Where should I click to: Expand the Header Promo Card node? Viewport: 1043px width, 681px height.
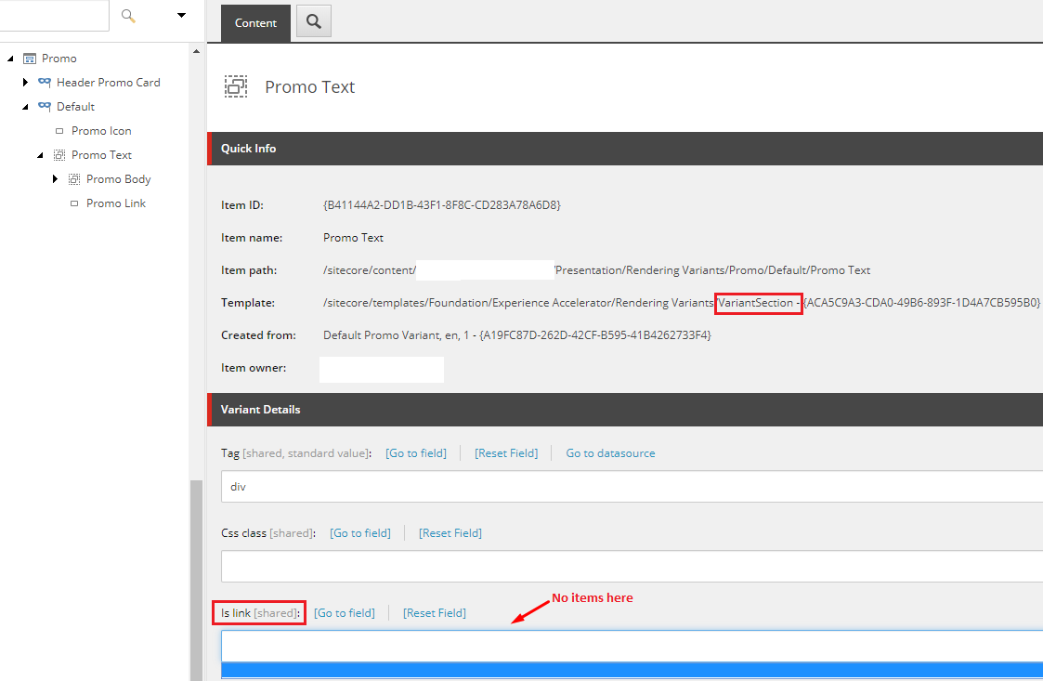click(x=24, y=82)
